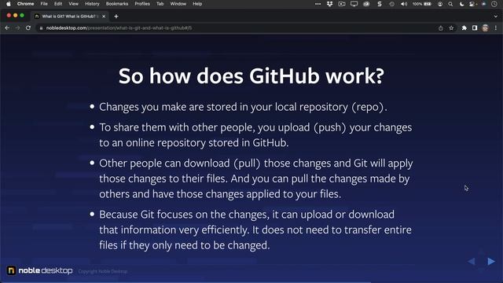Open the volume speaker control
Viewport: 503px width, 283px height.
404,4
